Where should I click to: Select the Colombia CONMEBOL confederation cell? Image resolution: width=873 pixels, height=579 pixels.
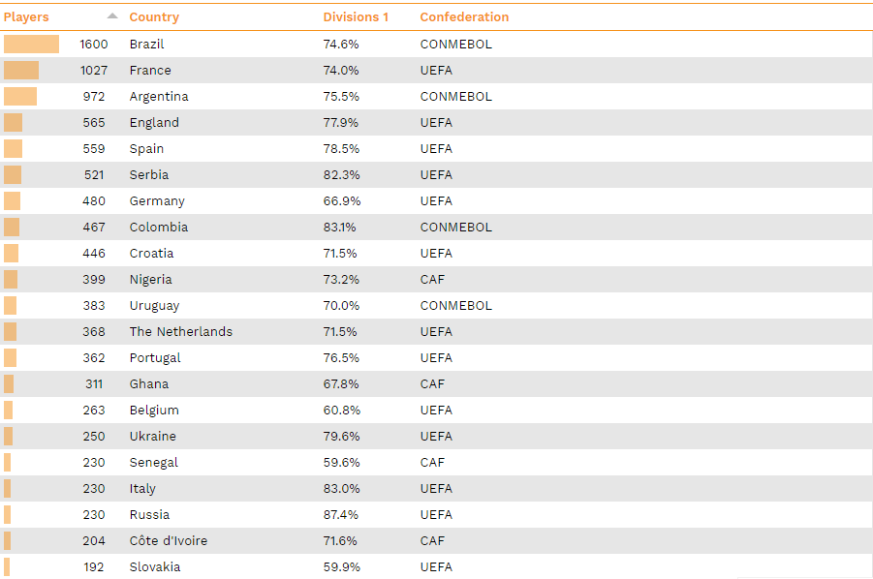click(x=456, y=227)
